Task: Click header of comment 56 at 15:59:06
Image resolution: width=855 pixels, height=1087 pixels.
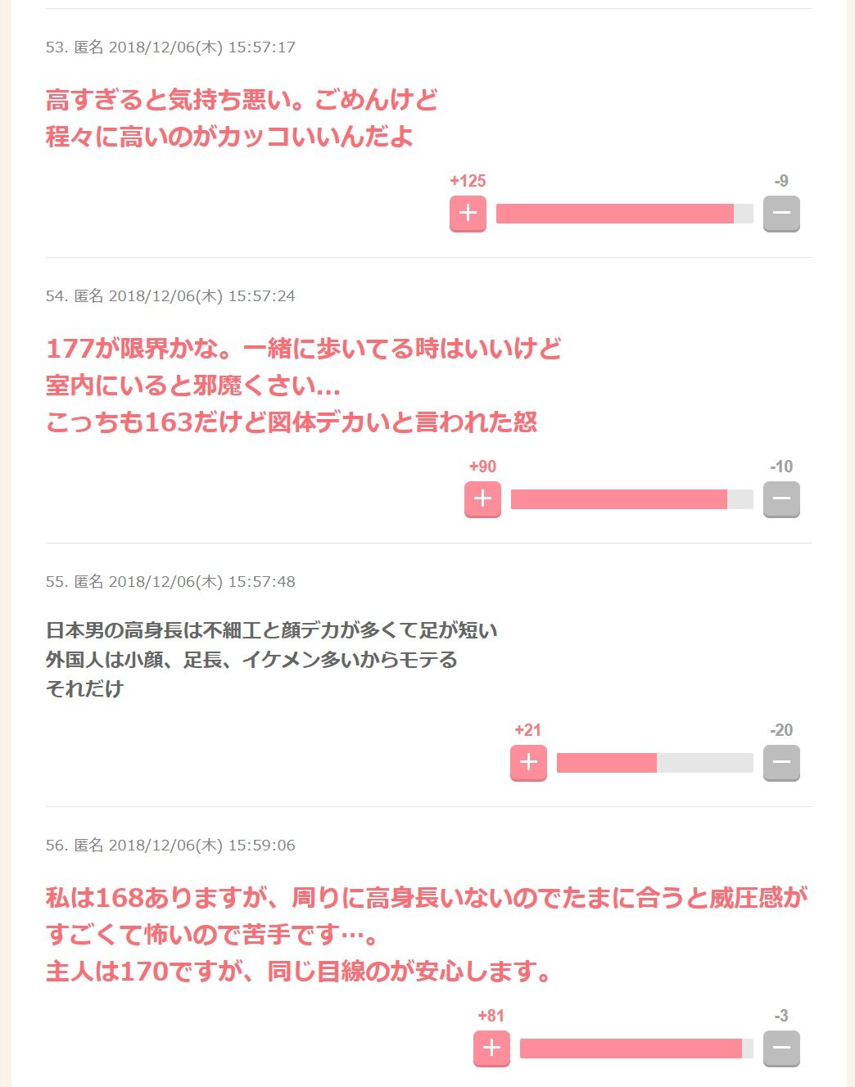Action: 170,846
